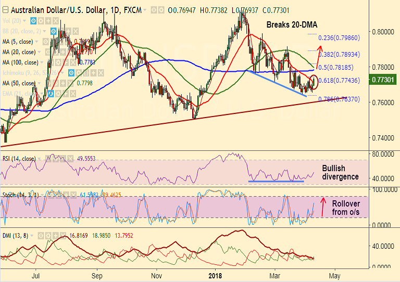This screenshot has width=400, height=282.
Task: Remove Ichimoku indicator with X icon
Action: pos(101,73)
